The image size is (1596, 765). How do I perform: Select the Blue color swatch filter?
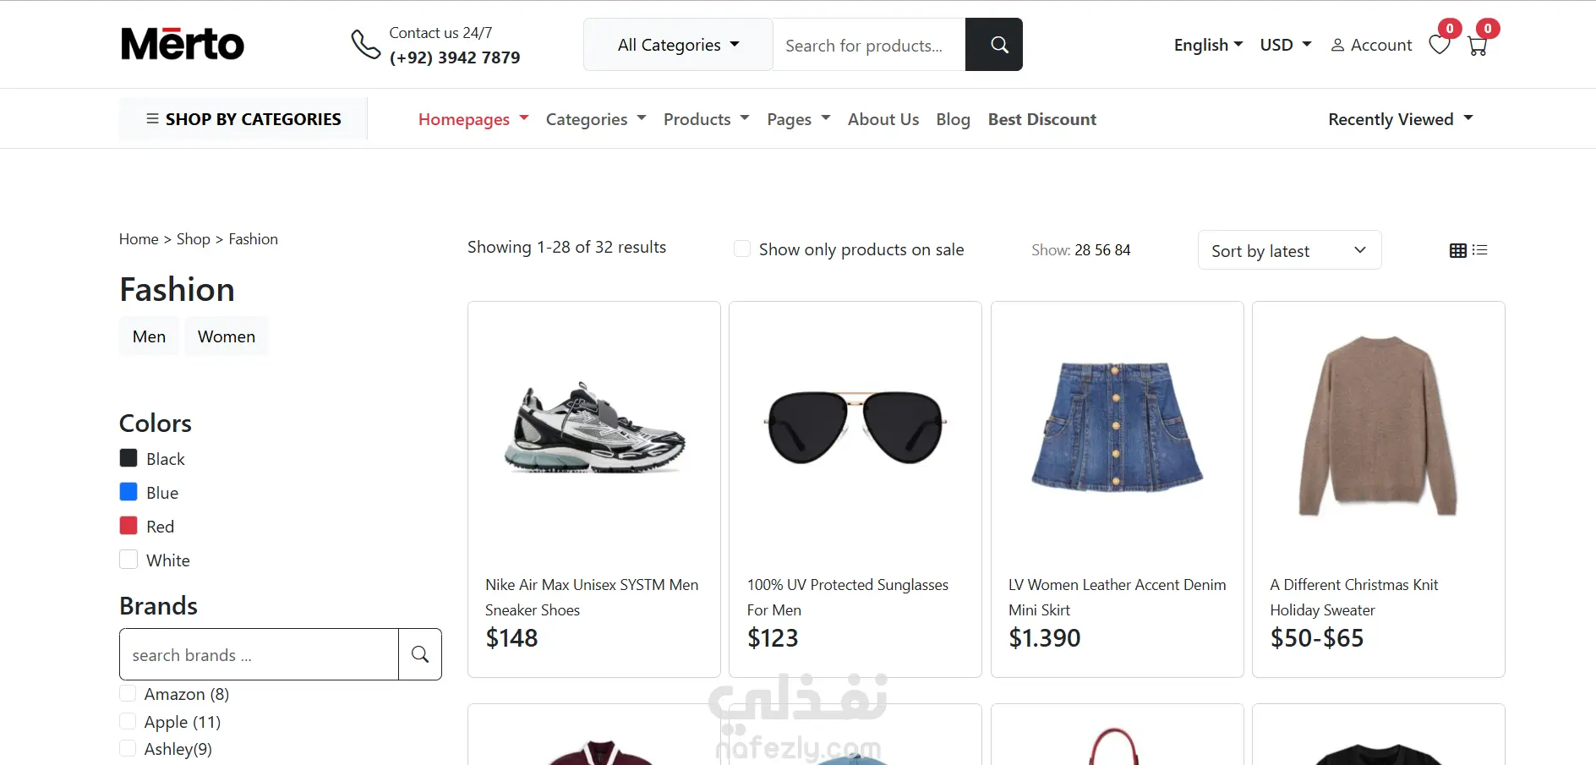pyautogui.click(x=128, y=492)
